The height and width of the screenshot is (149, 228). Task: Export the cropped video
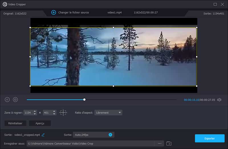(209, 138)
